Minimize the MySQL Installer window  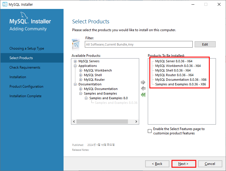[x=193, y=5]
